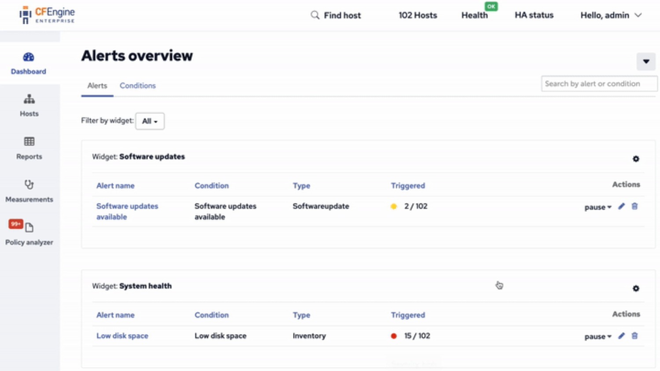Screen dimensions: 660x371
Task: Click the Softwareupdate type cell
Action: [321, 206]
